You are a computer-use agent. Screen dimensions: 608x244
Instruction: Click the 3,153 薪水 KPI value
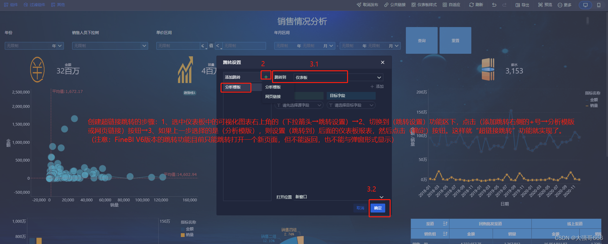[x=514, y=71]
